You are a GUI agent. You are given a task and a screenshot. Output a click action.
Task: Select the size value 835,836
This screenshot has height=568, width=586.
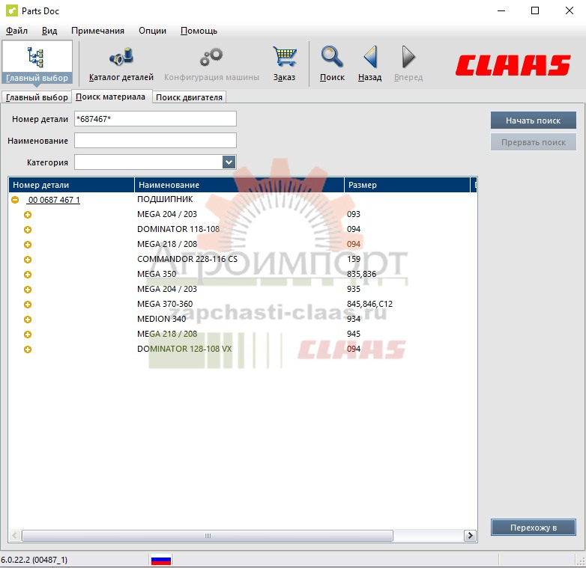[361, 275]
